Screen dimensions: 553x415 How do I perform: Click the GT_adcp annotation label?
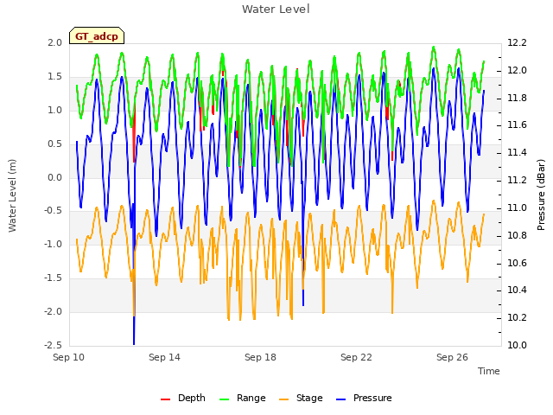[x=97, y=36]
